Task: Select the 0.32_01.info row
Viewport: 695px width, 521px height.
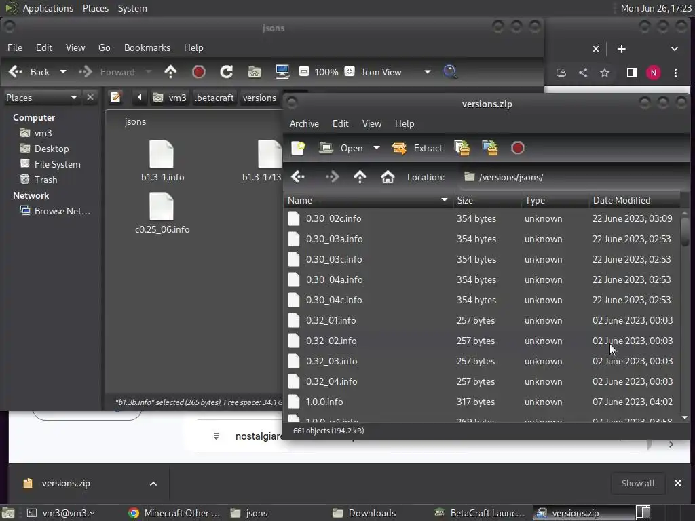Action: click(x=482, y=320)
